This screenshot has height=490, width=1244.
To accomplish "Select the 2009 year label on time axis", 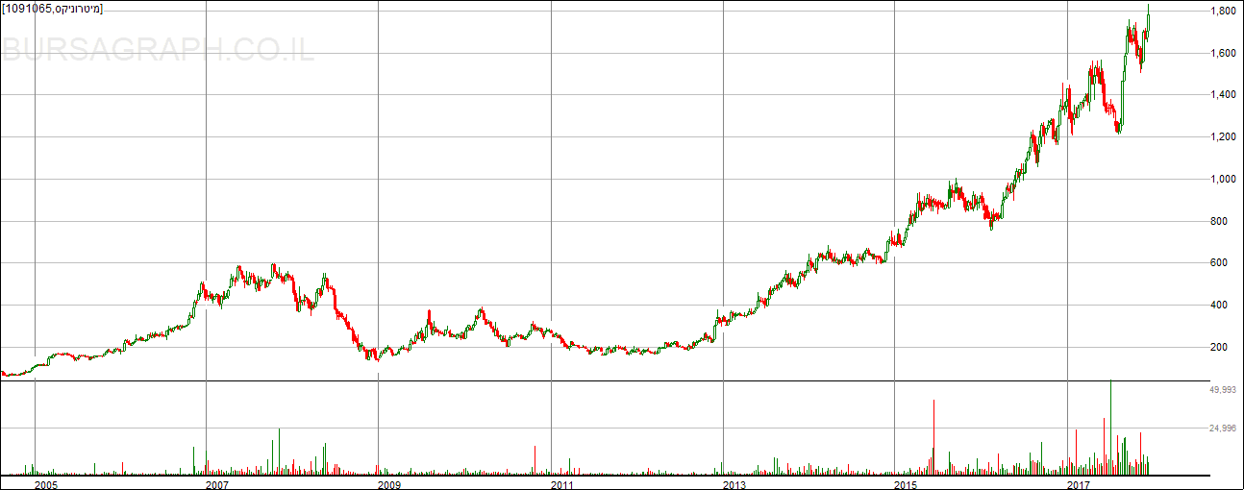I will click(x=388, y=483).
